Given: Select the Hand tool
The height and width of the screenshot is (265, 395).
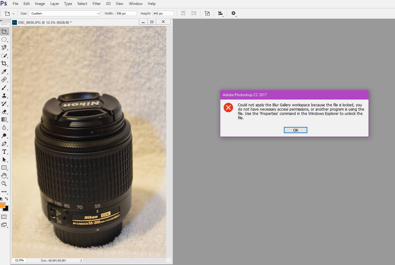Looking at the screenshot, I should (x=4, y=176).
